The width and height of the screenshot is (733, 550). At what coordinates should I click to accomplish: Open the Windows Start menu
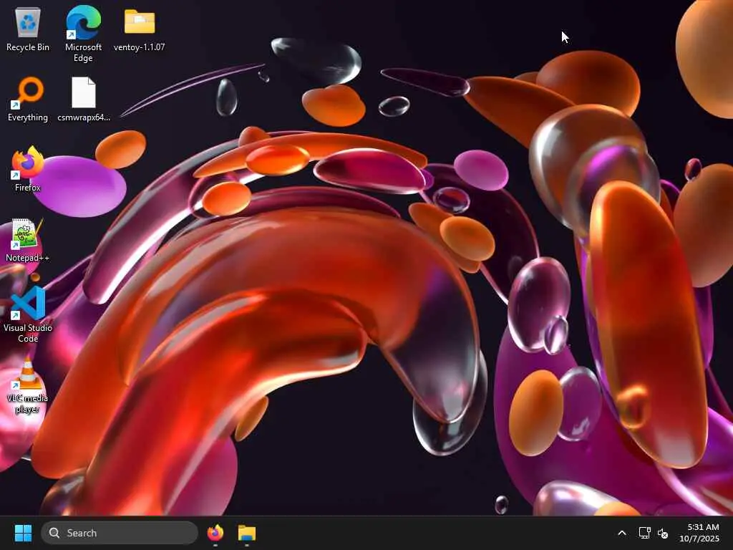coord(23,533)
